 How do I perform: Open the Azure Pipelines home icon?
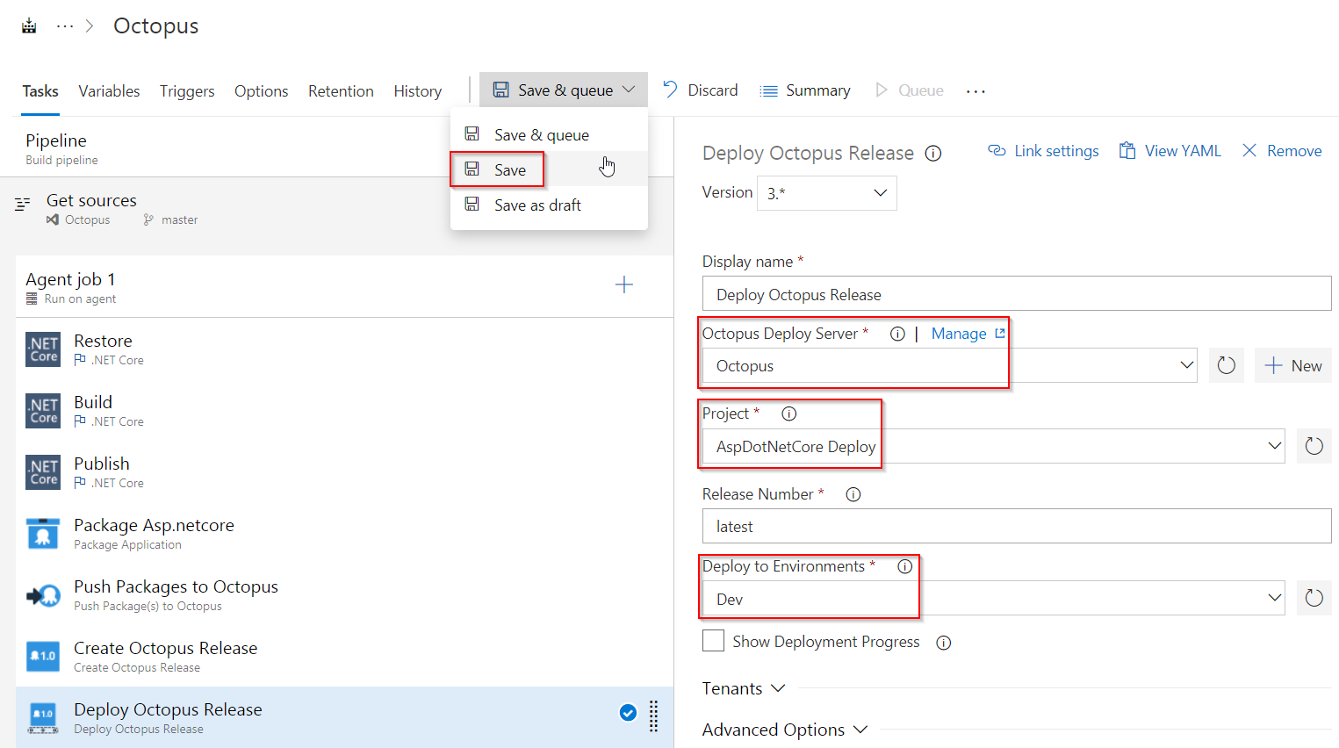29,25
